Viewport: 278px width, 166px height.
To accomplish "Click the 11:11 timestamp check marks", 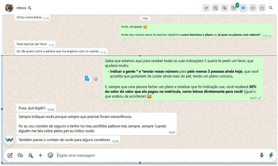I will pyautogui.click(x=270, y=36).
